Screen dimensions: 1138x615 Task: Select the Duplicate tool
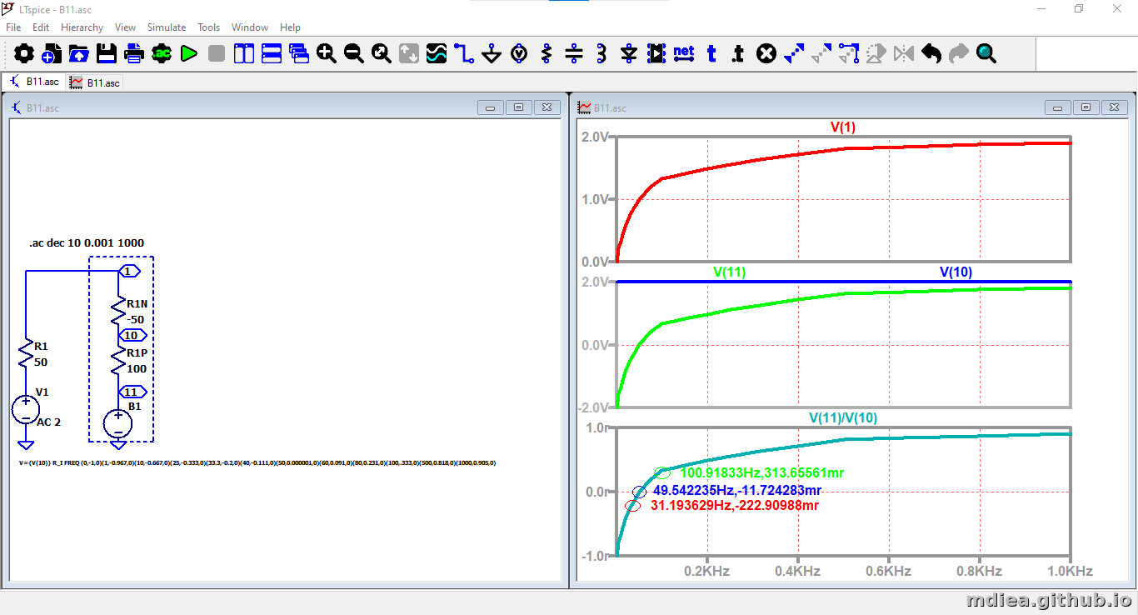[794, 54]
